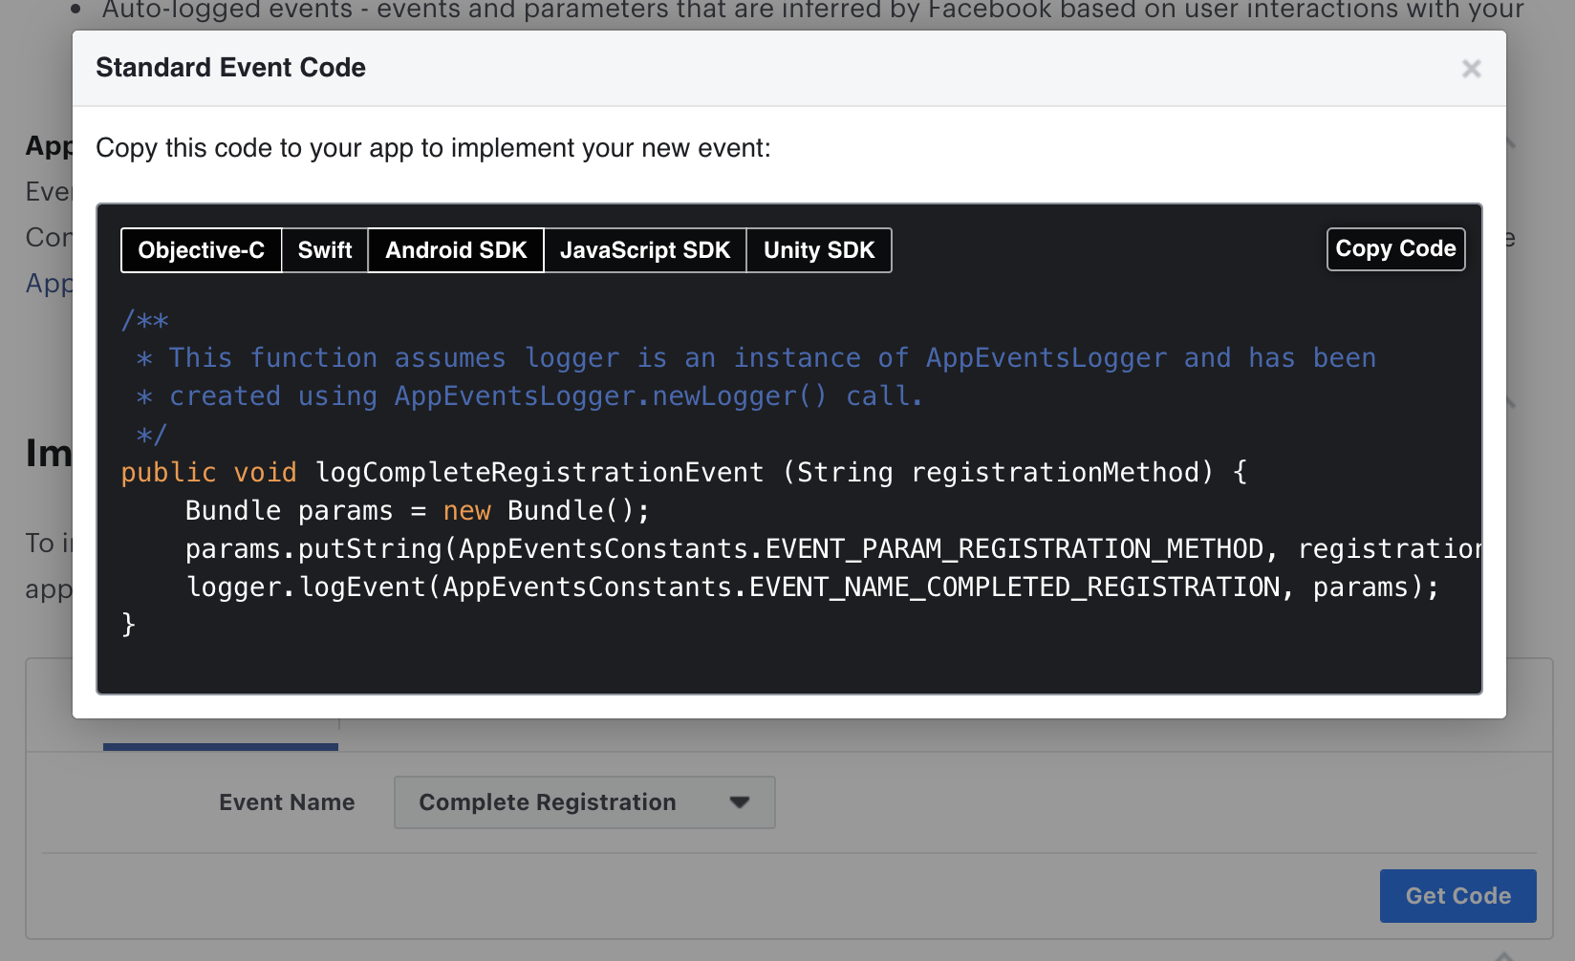1575x961 pixels.
Task: Click the logCompleteRegistrationEvent method signature line
Action: (684, 473)
